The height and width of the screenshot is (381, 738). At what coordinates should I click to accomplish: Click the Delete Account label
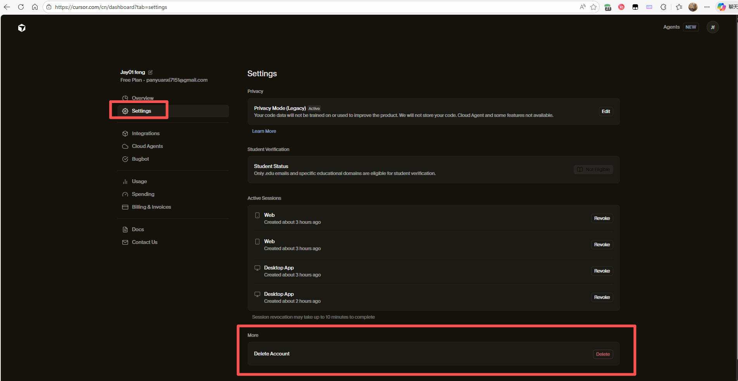coord(272,354)
